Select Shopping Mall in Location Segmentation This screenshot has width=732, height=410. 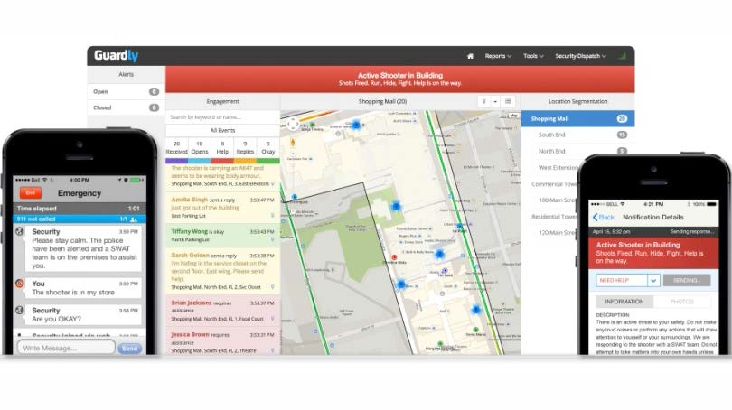coord(577,119)
